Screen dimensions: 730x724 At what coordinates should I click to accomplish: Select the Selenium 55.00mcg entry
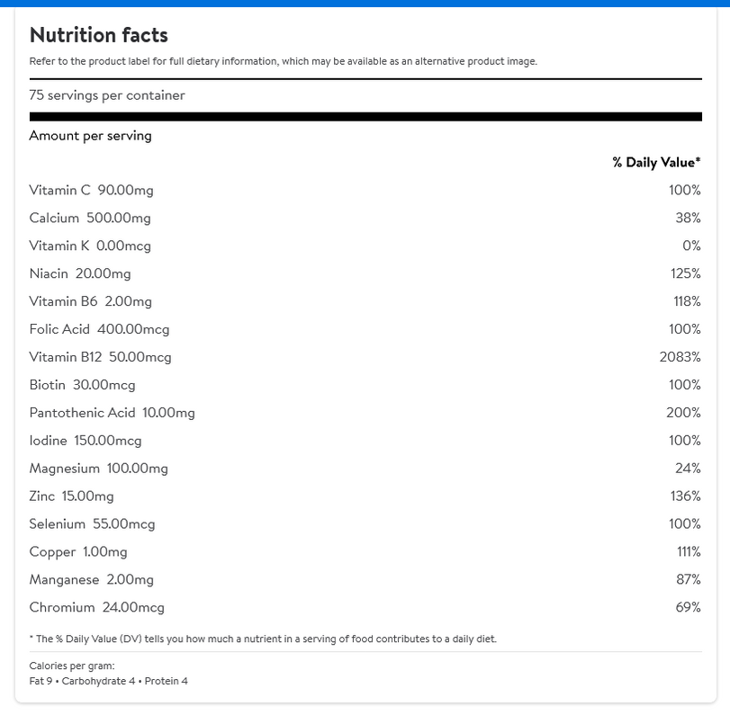[365, 524]
